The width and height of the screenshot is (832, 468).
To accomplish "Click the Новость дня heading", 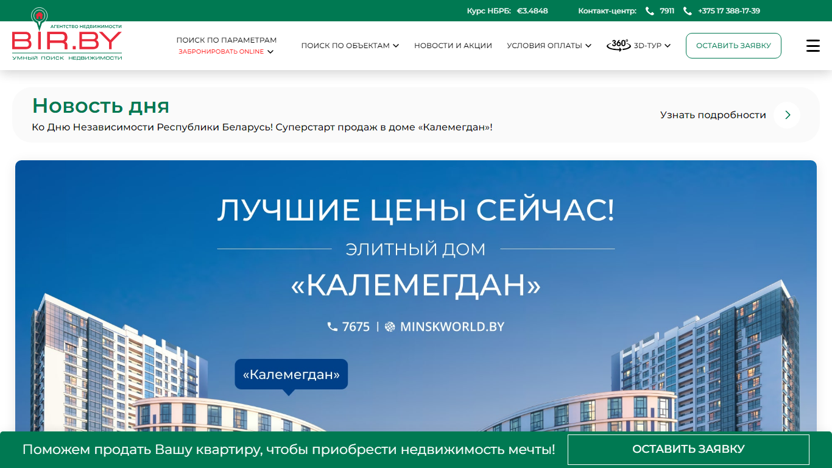I will click(x=100, y=106).
